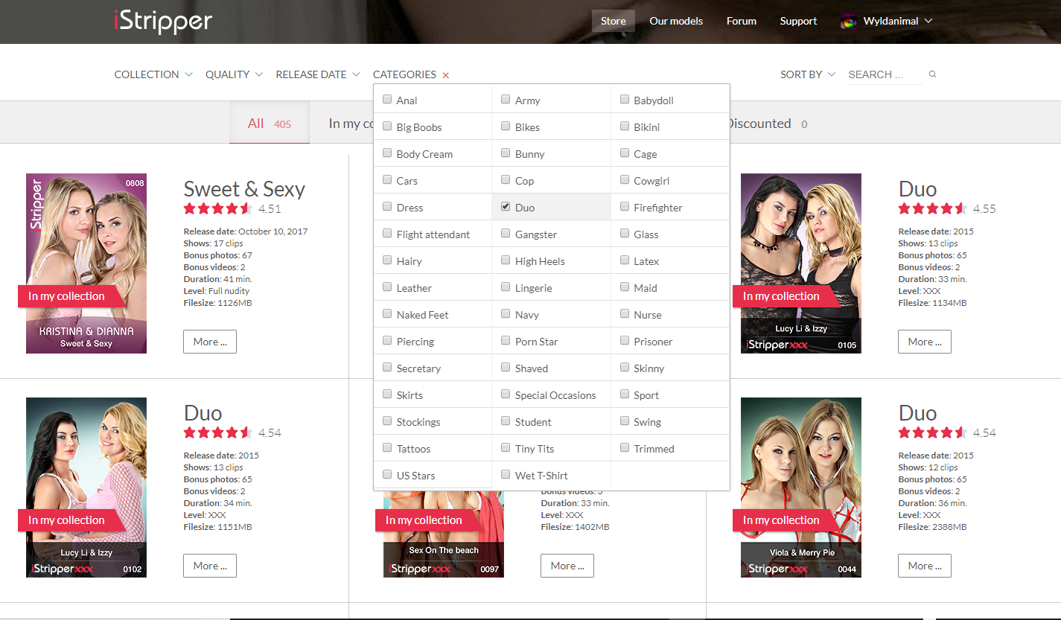Click the iStripper logo
This screenshot has width=1061, height=620.
tap(163, 21)
